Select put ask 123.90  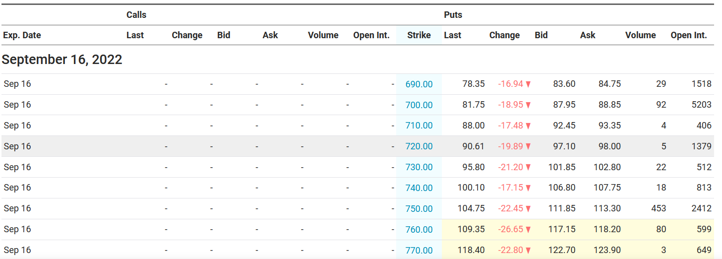pyautogui.click(x=607, y=250)
